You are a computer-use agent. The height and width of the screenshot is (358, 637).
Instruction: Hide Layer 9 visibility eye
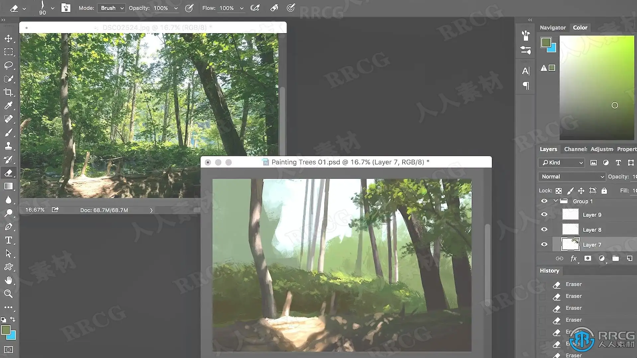(544, 214)
